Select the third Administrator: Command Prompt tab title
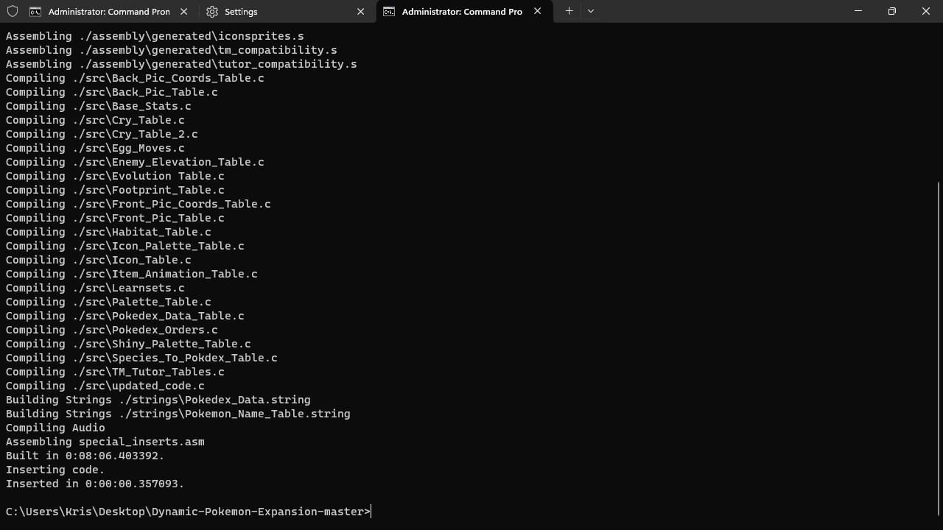 pyautogui.click(x=462, y=12)
